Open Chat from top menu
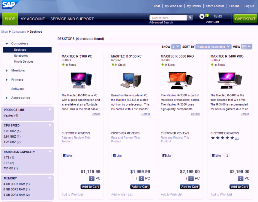 157,6
